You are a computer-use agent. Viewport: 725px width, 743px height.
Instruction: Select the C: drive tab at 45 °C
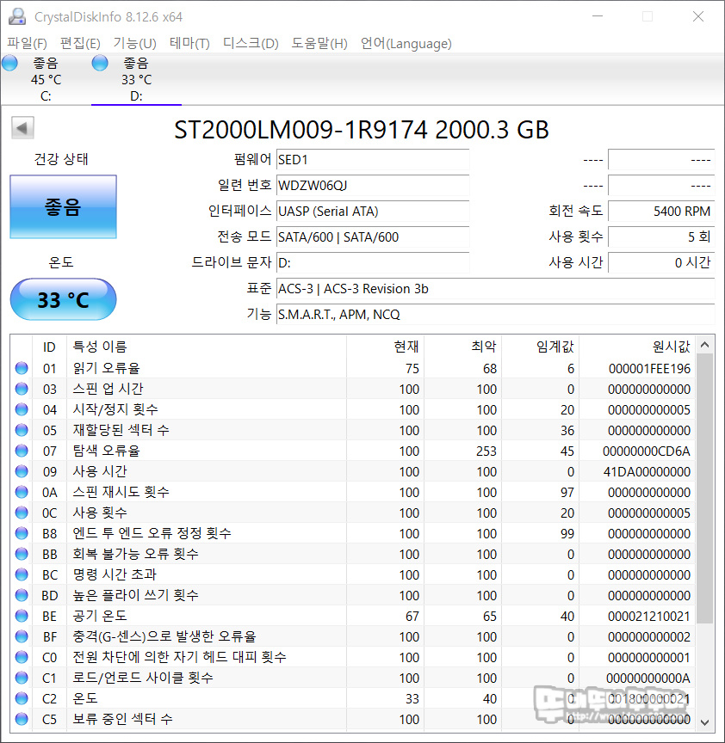pyautogui.click(x=46, y=79)
